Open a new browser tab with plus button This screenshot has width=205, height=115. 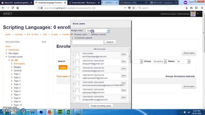(x=103, y=3)
